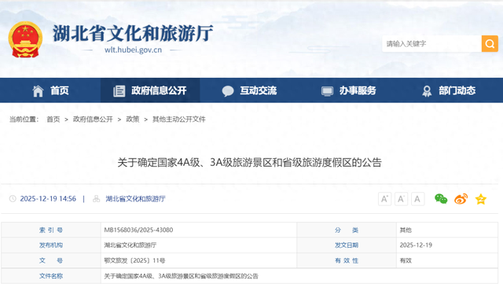Open 政府信息公开 navigation menu
The image size is (503, 291).
(159, 90)
